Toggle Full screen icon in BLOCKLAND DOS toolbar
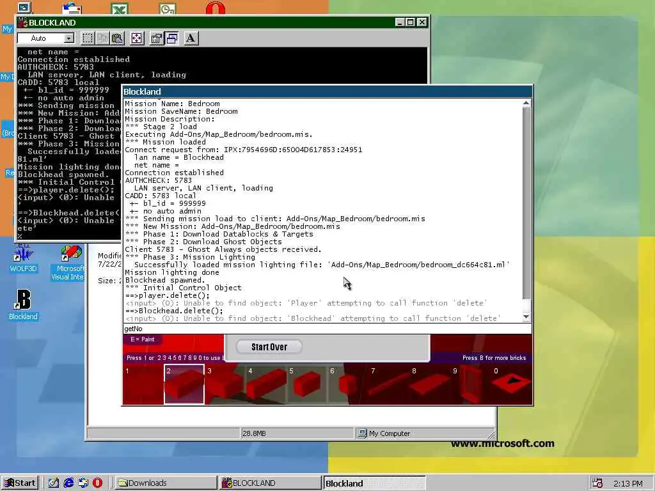Screen dimensions: 655x491 coord(137,38)
